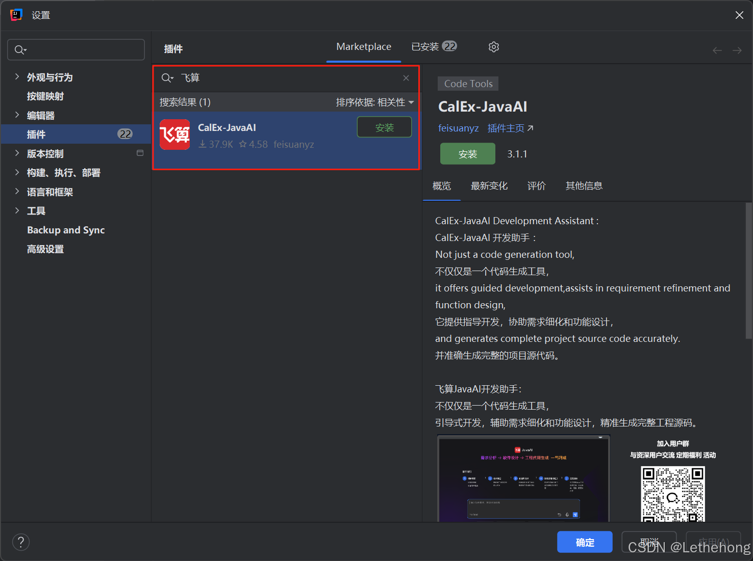Click the CalEx-JavaAI plugin logo

175,135
